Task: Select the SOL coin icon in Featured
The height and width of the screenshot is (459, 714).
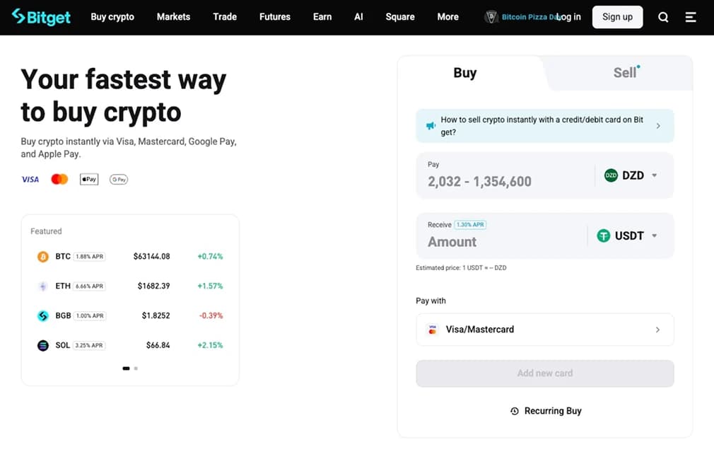Action: [43, 345]
